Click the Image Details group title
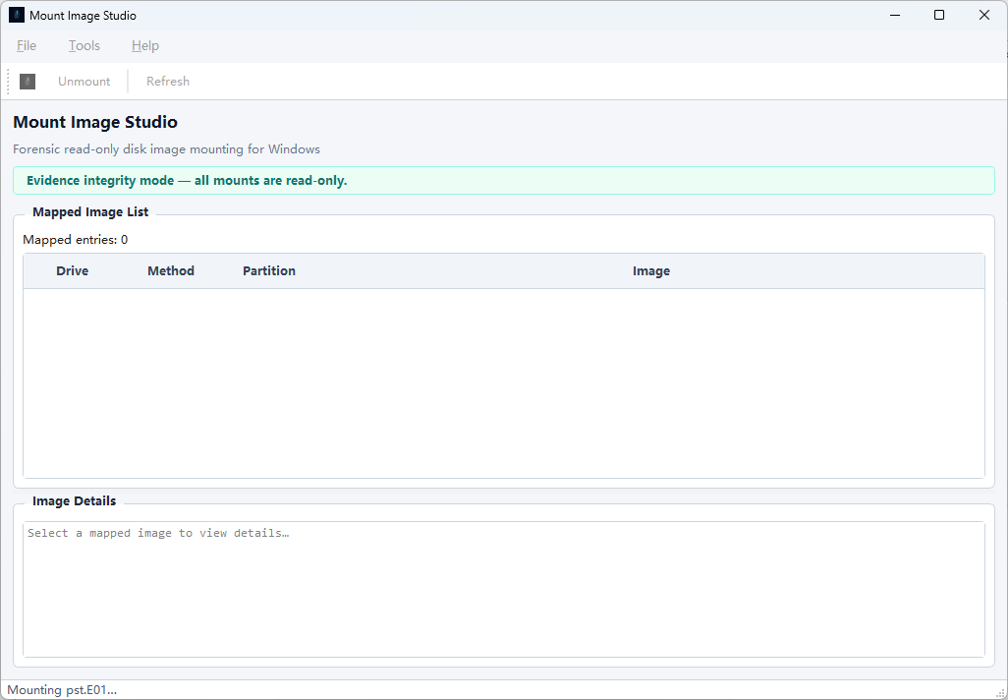The height and width of the screenshot is (700, 1008). coord(75,501)
